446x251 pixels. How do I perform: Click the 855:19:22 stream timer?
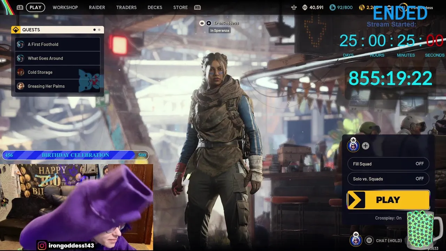tap(390, 78)
